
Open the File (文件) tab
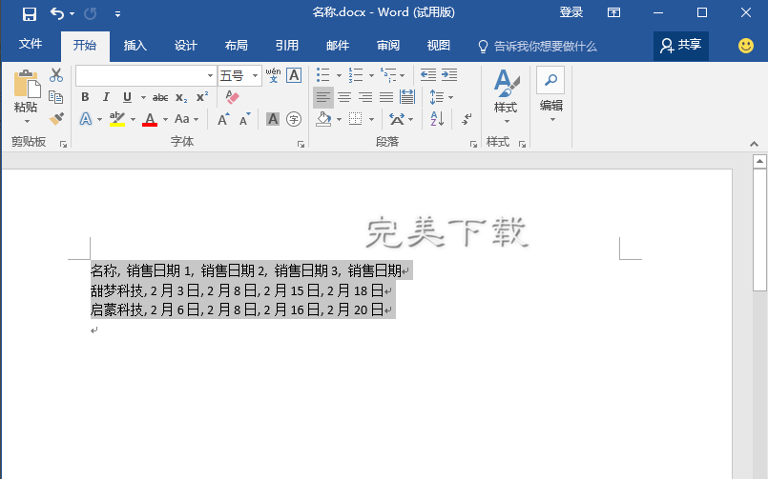pos(31,45)
